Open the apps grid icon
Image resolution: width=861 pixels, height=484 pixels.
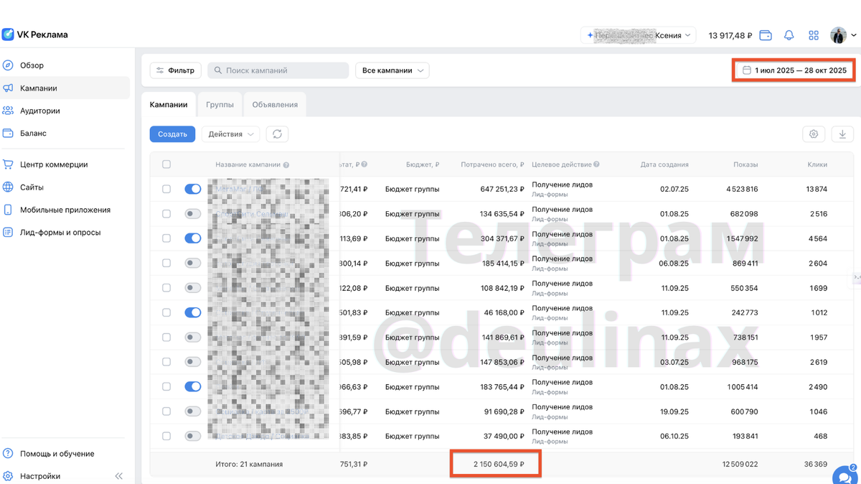click(814, 35)
